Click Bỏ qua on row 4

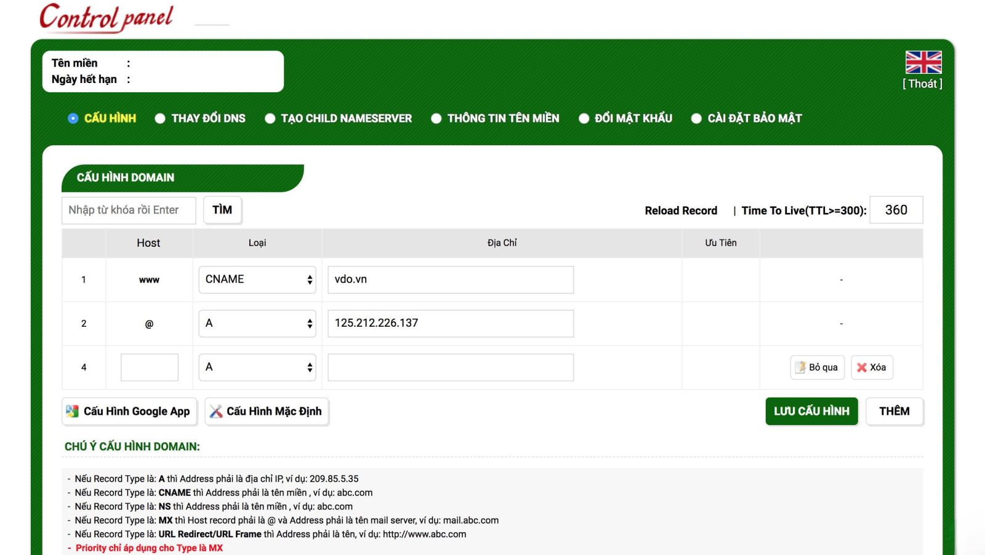point(817,367)
